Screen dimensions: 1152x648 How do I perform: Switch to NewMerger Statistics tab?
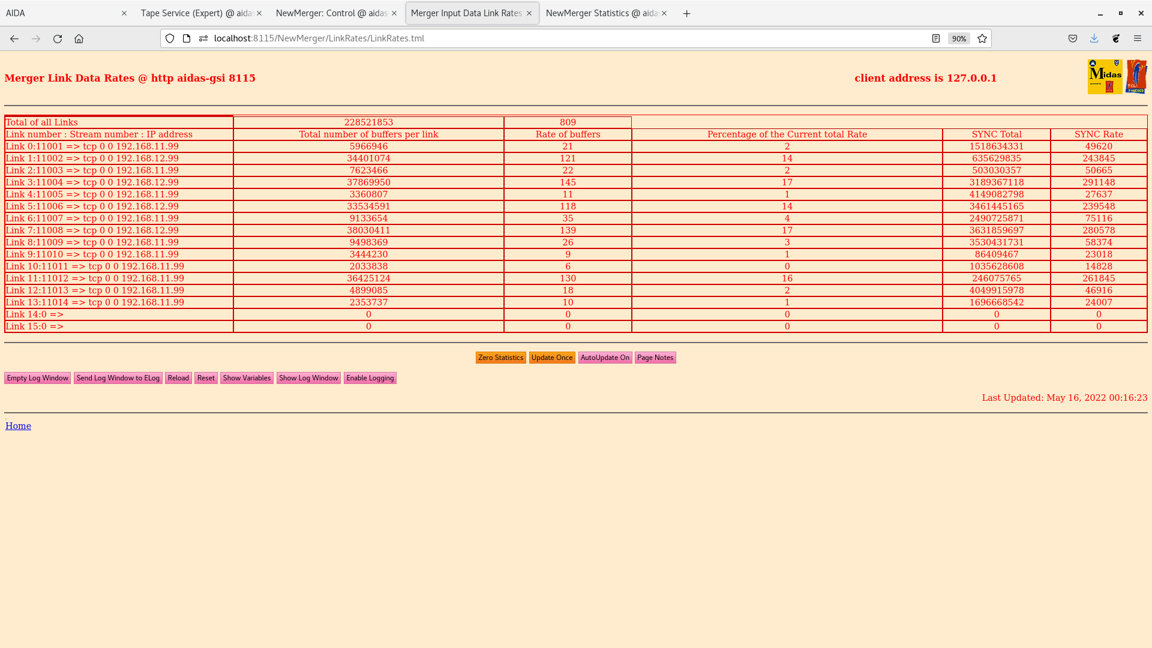tap(601, 13)
